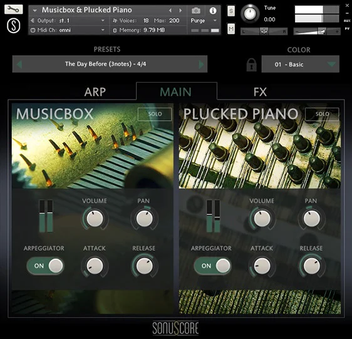
Task: Toggle the Musicbox Arpeggiator switch
Action: pos(45,266)
